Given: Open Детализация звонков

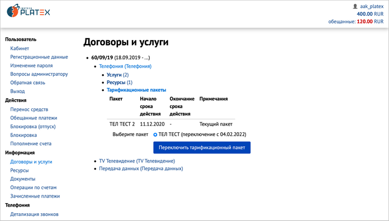Looking at the screenshot, I should point(34,214).
